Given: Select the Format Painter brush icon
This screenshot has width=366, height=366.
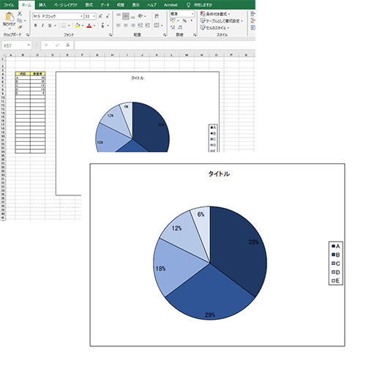Looking at the screenshot, I should tap(20, 28).
